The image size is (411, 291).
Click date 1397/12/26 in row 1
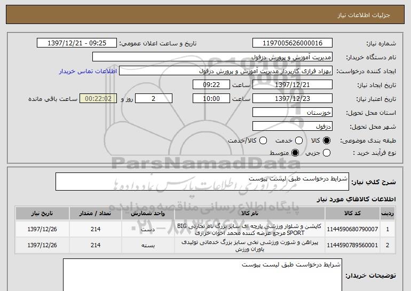coord(42,229)
